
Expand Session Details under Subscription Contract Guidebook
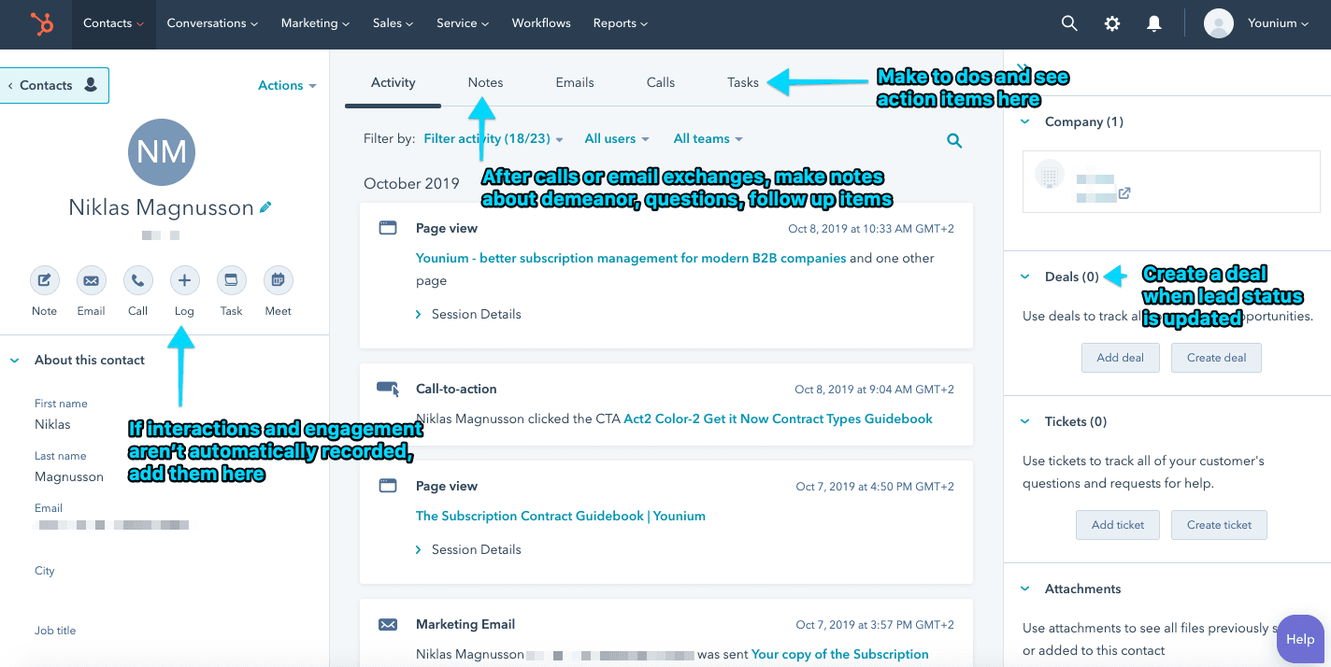pos(468,549)
